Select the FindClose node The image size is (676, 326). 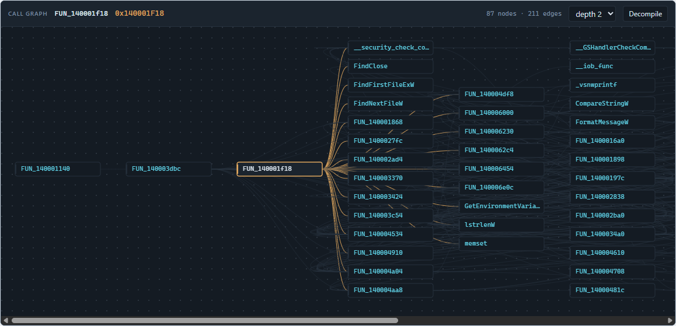(x=391, y=66)
